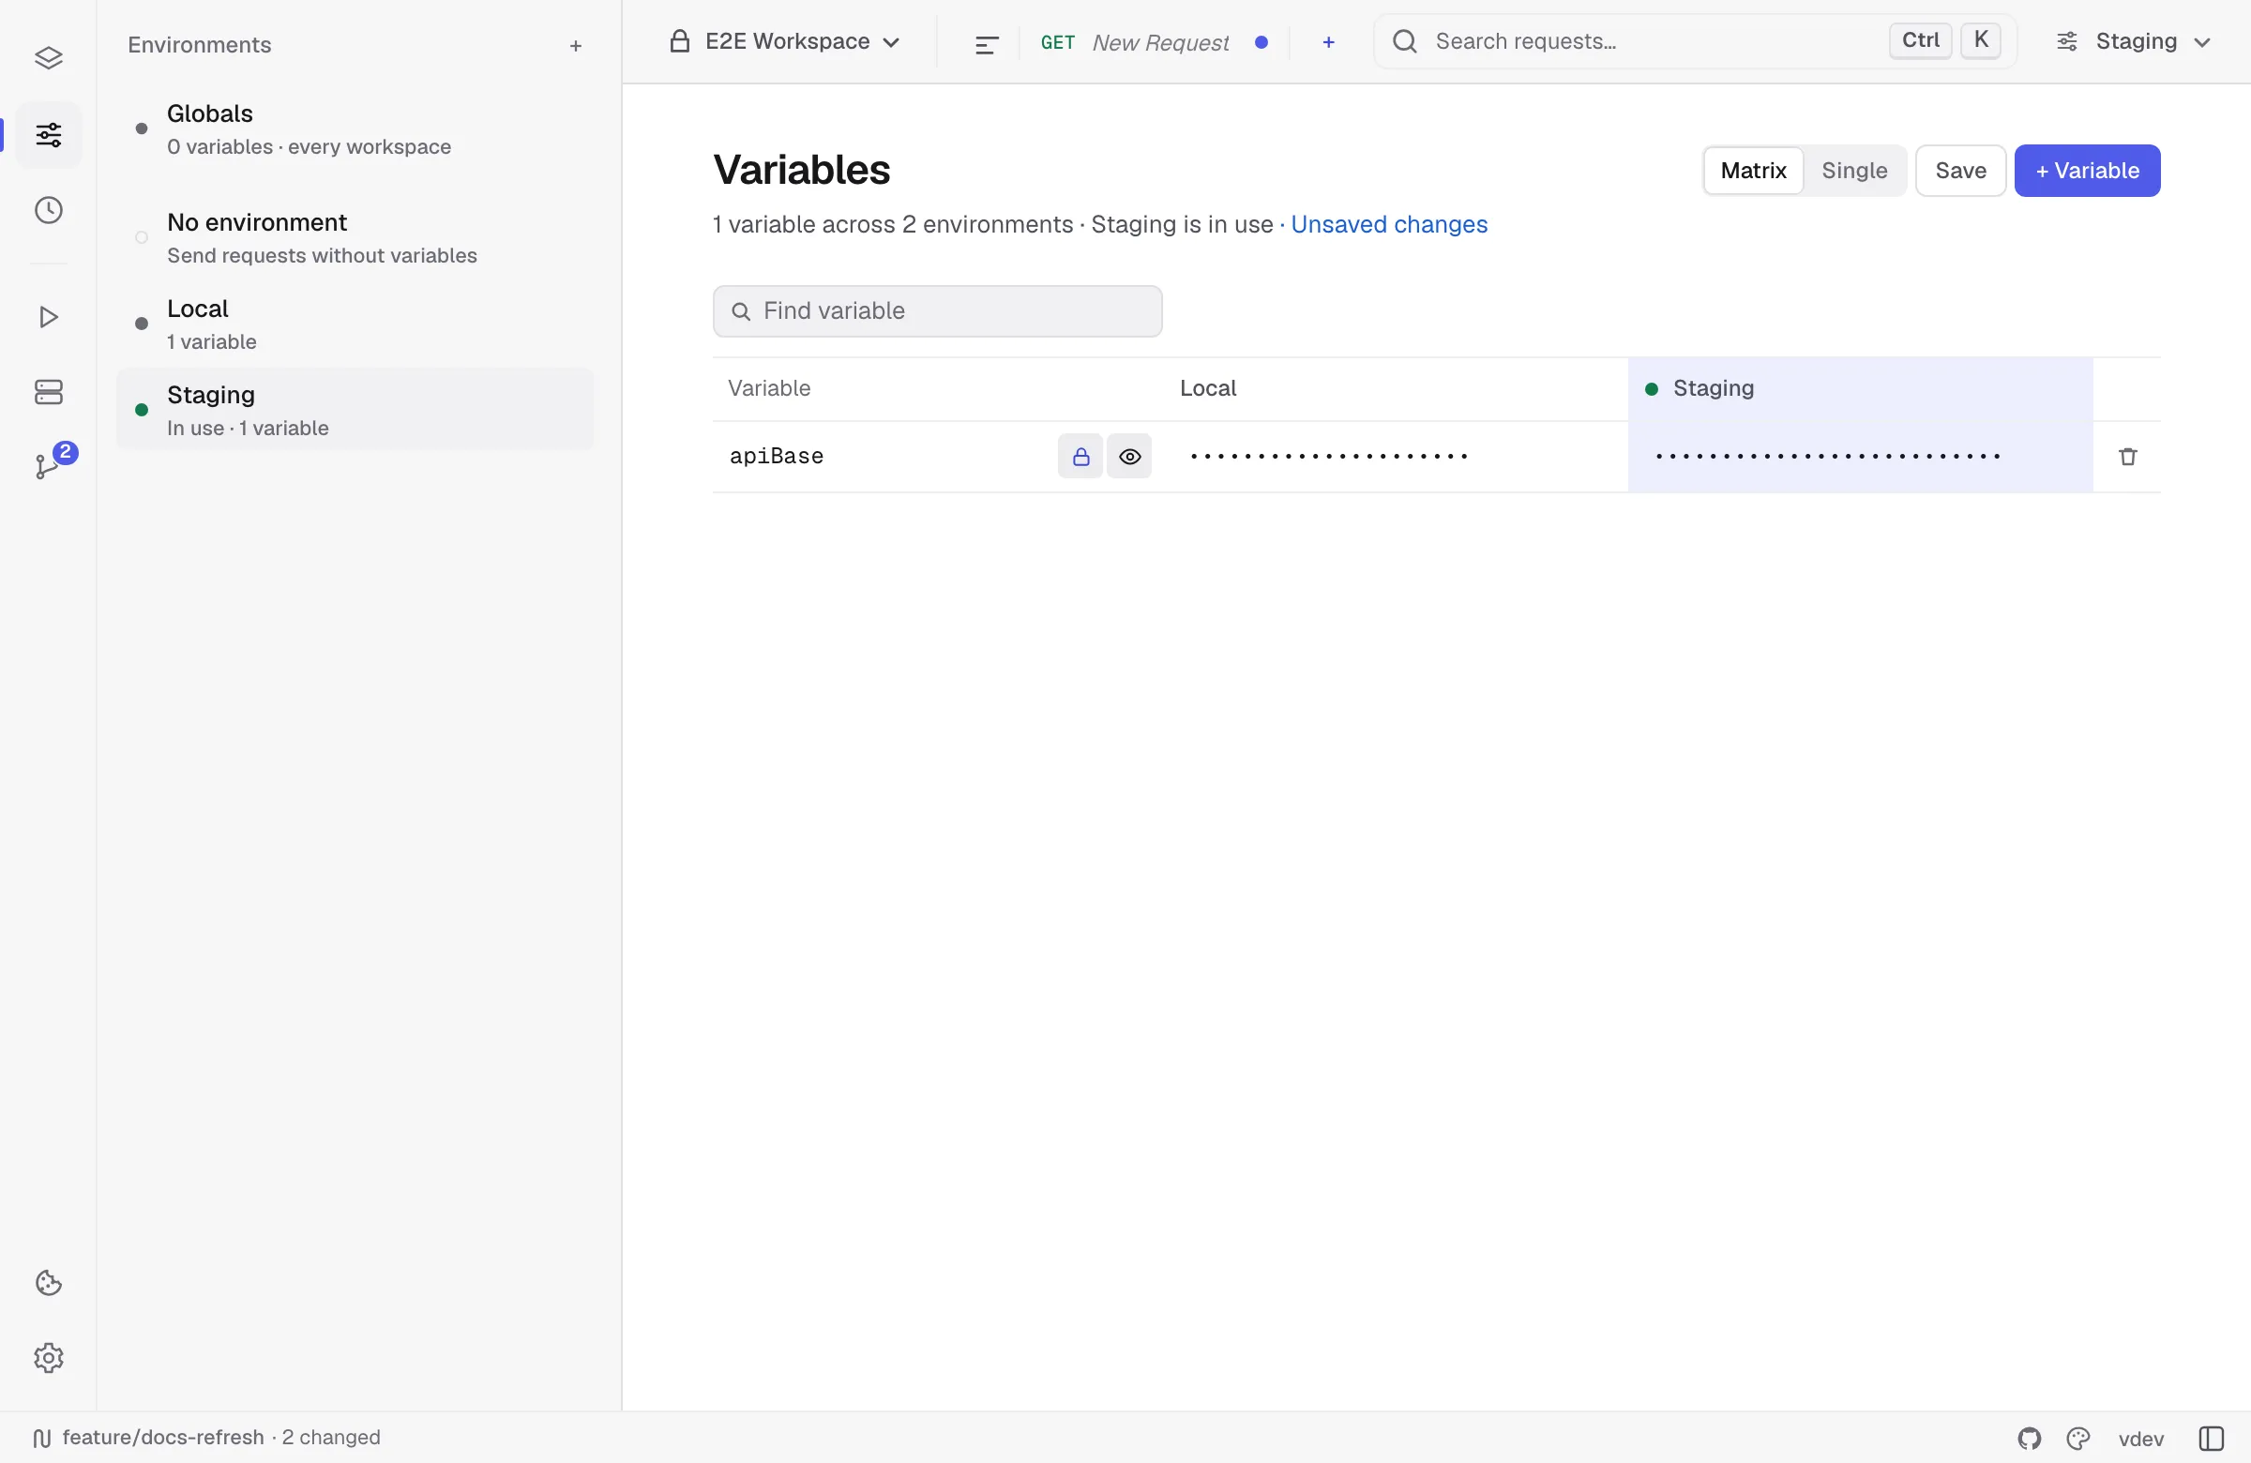Expand the E2E Workspace dropdown

pyautogui.click(x=785, y=41)
